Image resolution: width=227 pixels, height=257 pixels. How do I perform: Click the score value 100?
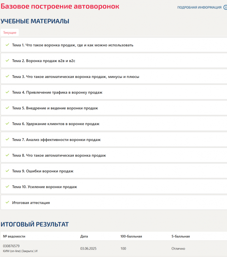(123, 248)
